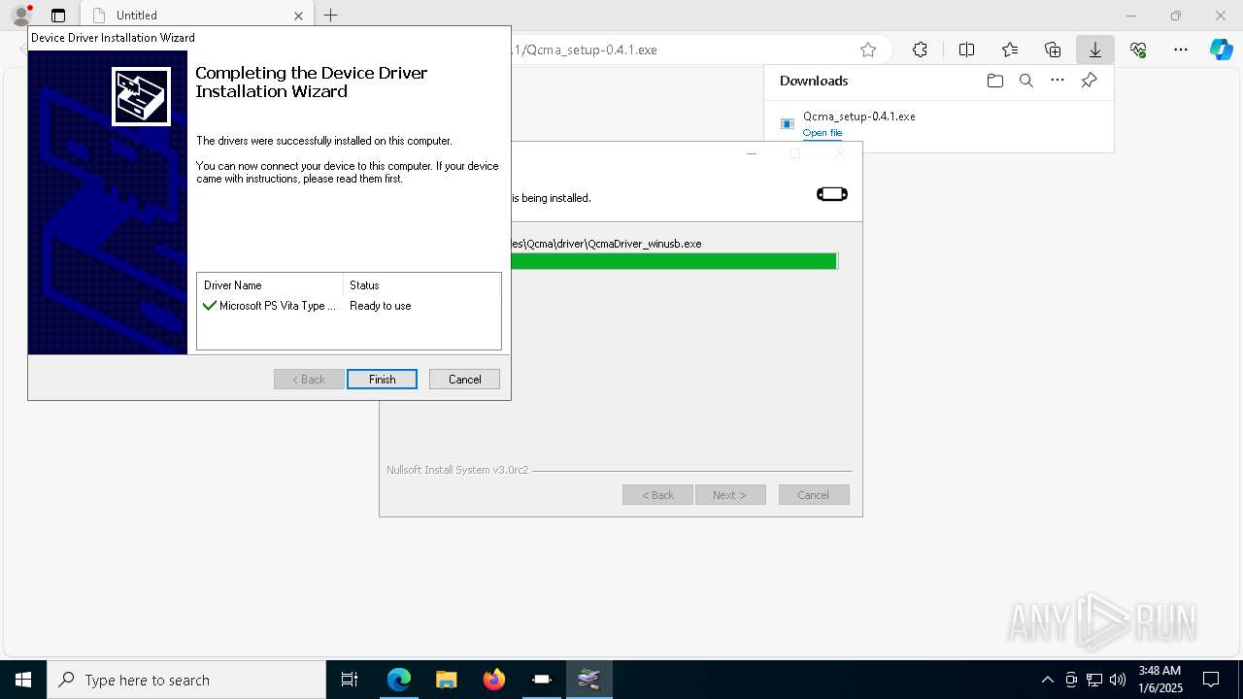Open File Explorer from taskbar
This screenshot has height=699, width=1243.
[x=447, y=680]
